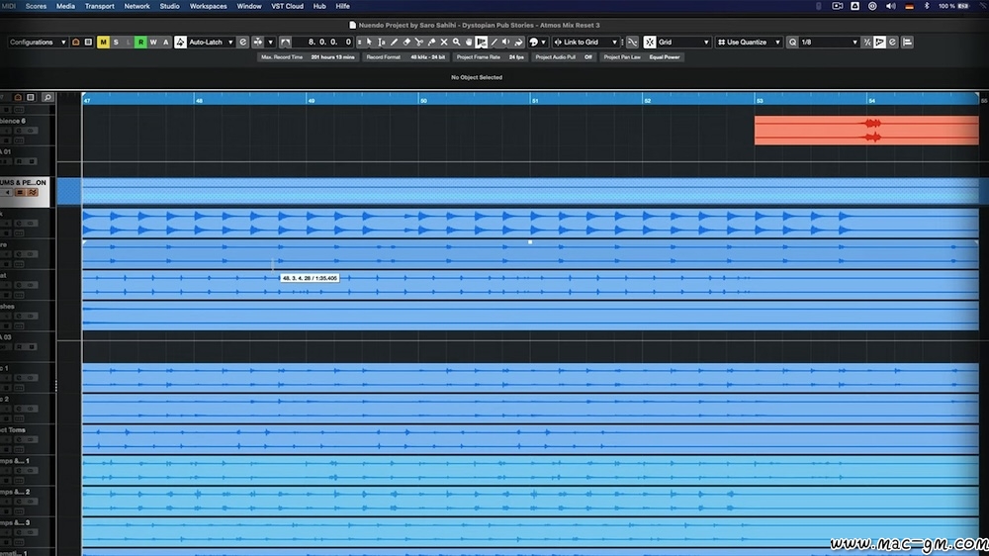Open the 1/8 quantize value dropdown

point(830,43)
